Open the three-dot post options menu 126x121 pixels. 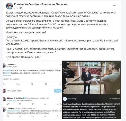click(x=115, y=6)
